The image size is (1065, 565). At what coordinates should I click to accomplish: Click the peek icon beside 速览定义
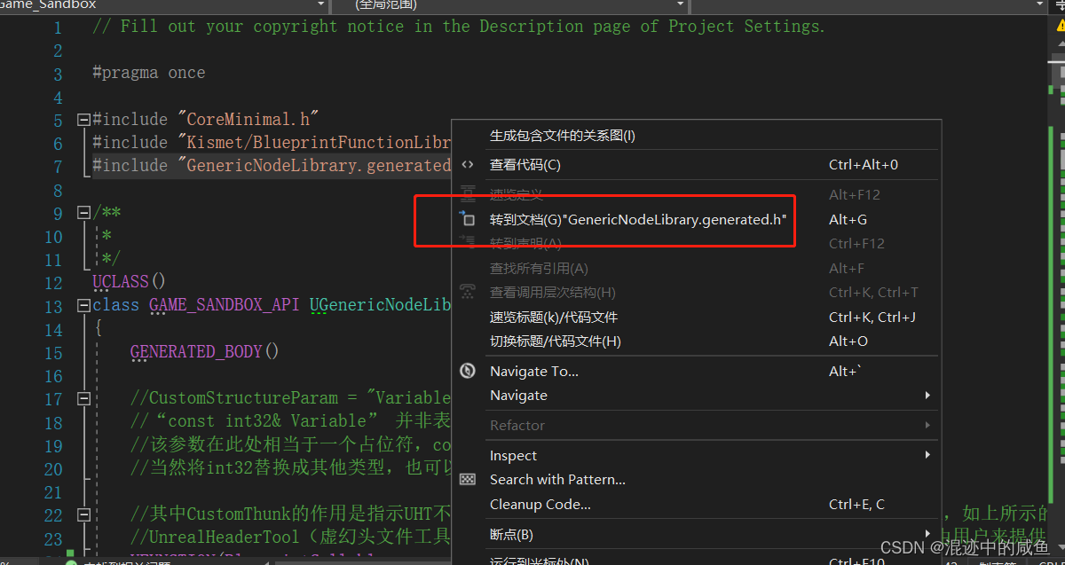click(x=468, y=194)
